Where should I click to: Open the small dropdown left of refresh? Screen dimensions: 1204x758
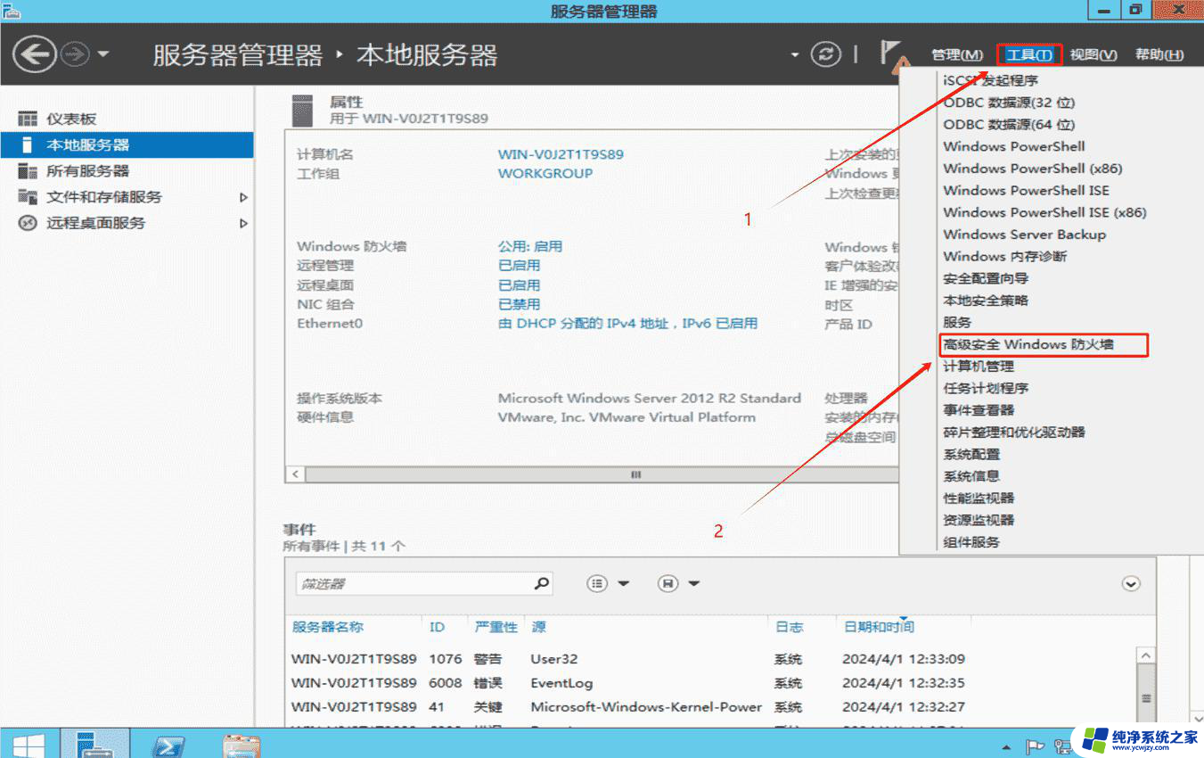pyautogui.click(x=795, y=55)
